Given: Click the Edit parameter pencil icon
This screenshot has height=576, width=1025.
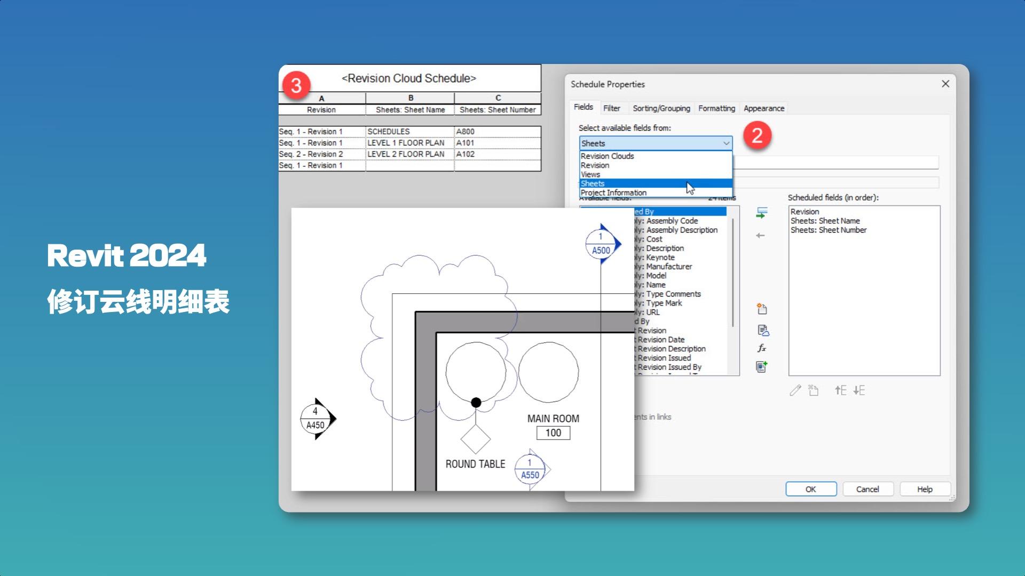Looking at the screenshot, I should tap(795, 390).
